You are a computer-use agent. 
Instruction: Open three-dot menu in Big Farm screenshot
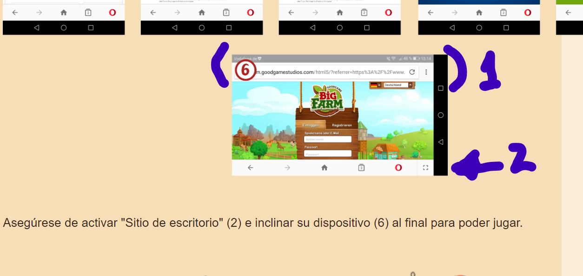tap(426, 72)
